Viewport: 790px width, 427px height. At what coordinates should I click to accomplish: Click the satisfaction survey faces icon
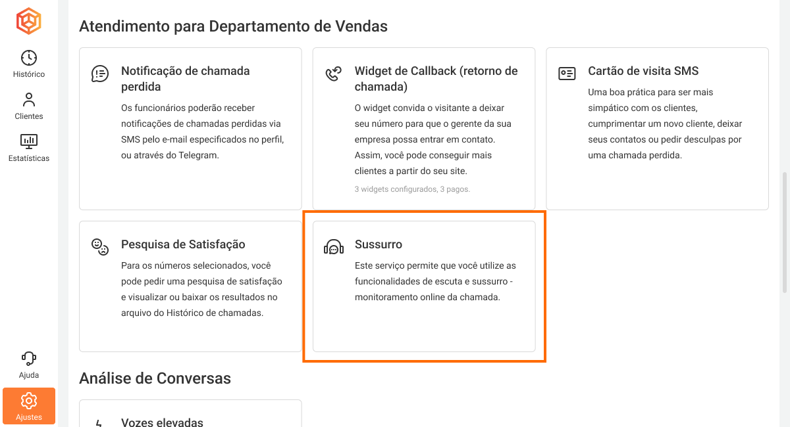click(x=99, y=246)
